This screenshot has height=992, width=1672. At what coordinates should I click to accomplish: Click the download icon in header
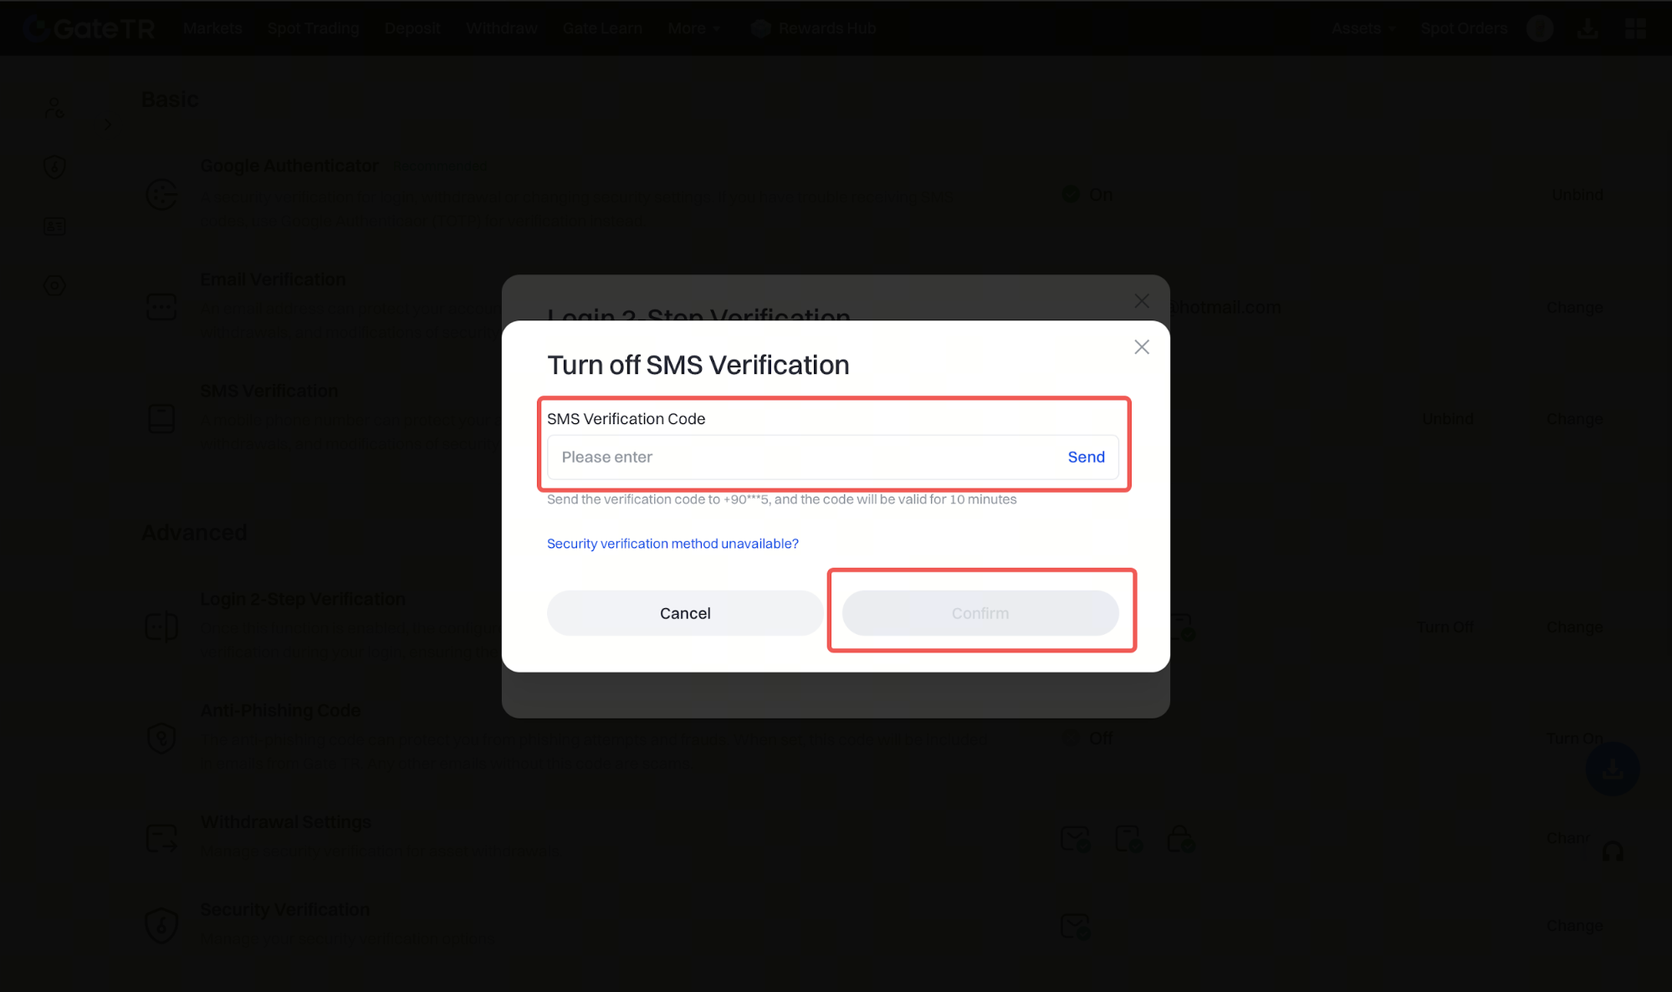[x=1588, y=28]
